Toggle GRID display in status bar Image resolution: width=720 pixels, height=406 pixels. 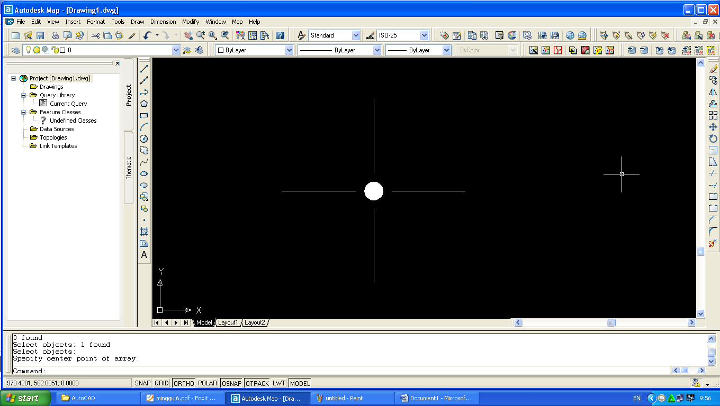pos(162,383)
